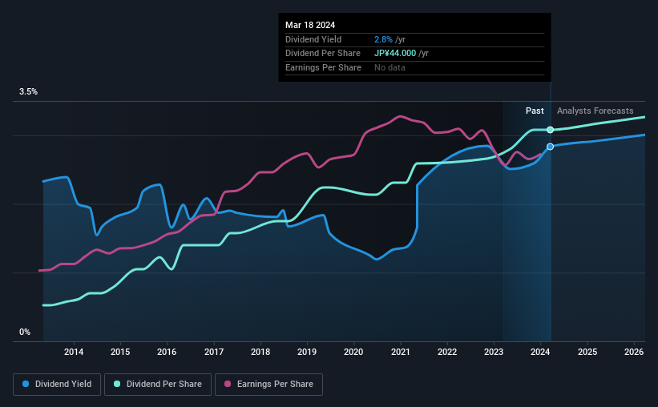Screen dimensions: 658x407
Task: Select the teal data point marker on the chart
Action: (x=550, y=130)
